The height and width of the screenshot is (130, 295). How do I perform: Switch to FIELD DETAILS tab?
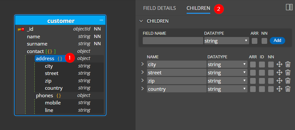[159, 8]
